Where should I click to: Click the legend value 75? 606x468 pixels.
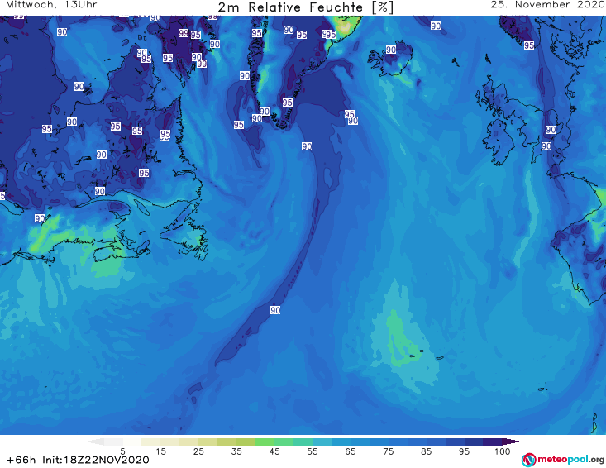tap(388, 451)
